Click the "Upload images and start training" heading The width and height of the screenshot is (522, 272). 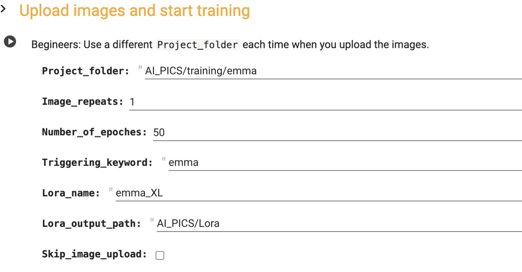[x=134, y=10]
